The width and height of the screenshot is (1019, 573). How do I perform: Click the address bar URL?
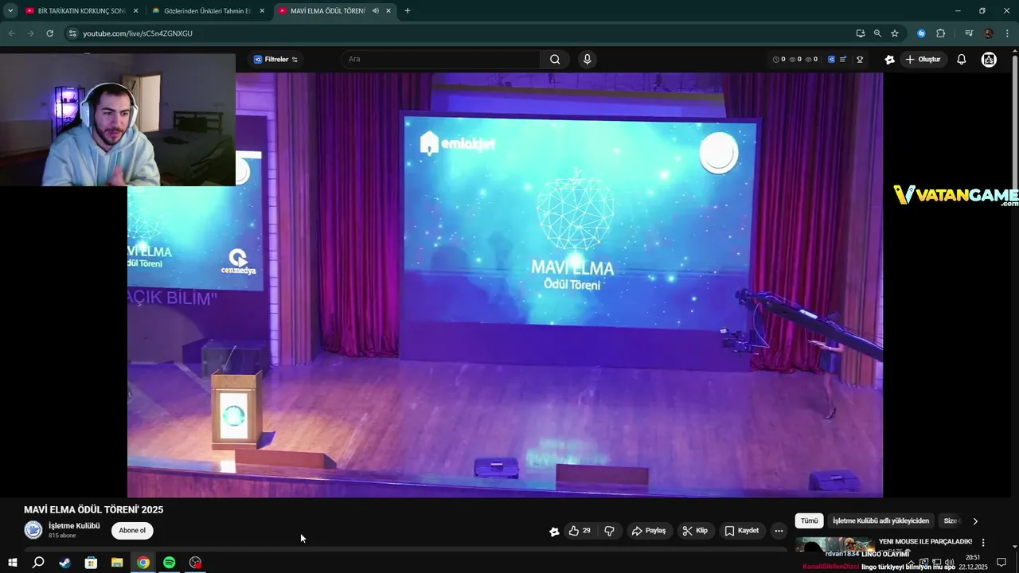click(x=138, y=33)
